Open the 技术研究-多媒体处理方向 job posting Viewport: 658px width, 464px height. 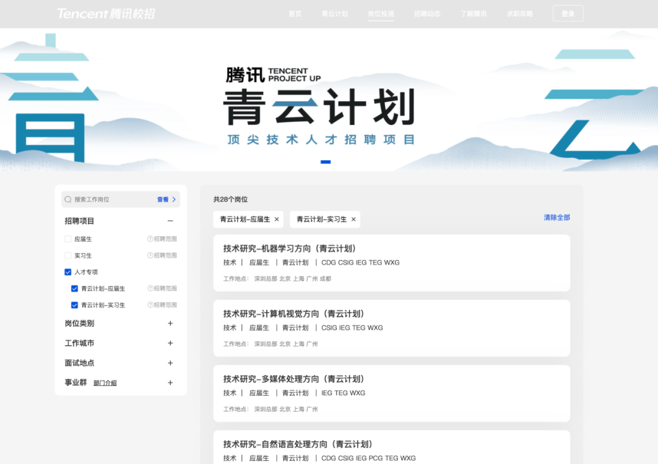(392, 393)
